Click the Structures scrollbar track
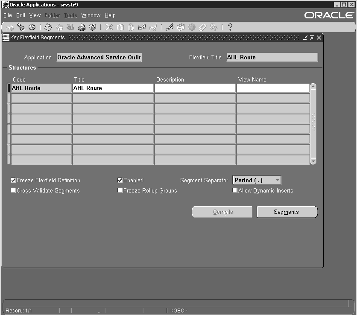Viewport: 357px width, 315px height. point(313,124)
